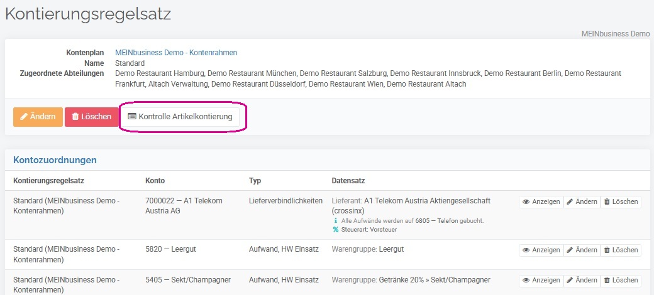
Task: Open the MEINbusiness Demo - Kontenrahmen link
Action: (x=176, y=53)
